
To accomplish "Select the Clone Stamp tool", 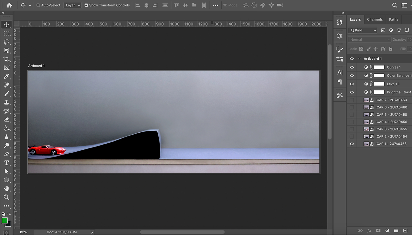I will [6, 102].
